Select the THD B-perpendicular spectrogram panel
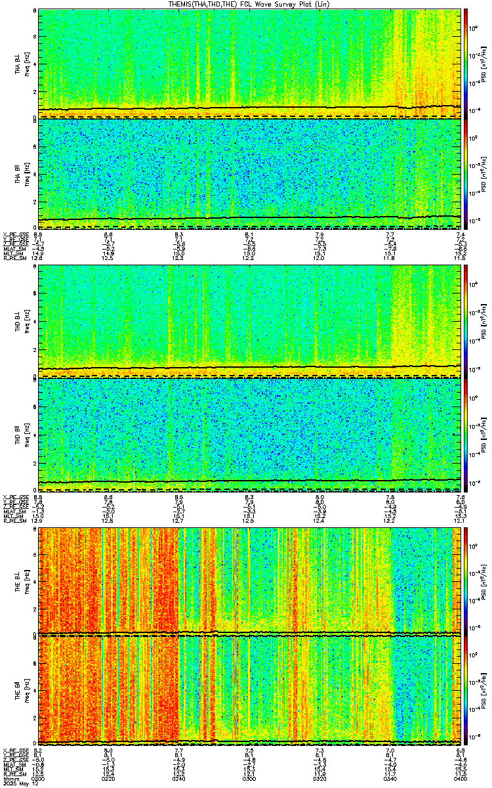This screenshot has height=788, width=492. tap(249, 321)
